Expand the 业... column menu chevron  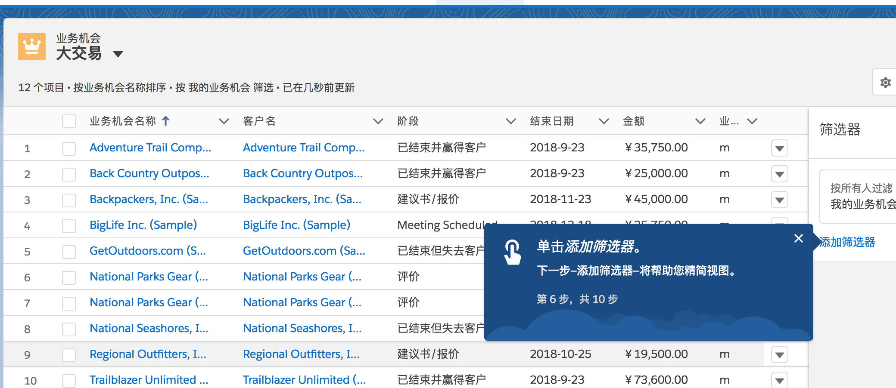[752, 121]
